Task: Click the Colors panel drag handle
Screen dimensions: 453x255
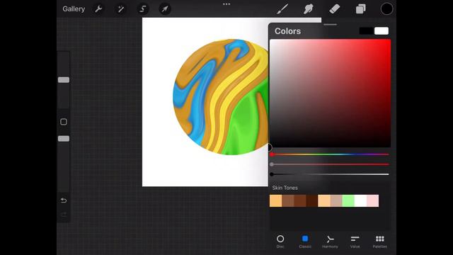Action: (x=330, y=25)
